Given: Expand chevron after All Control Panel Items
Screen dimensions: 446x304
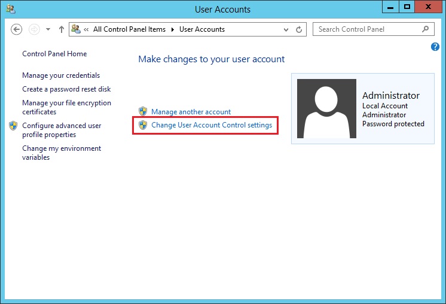Looking at the screenshot, I should [x=174, y=29].
